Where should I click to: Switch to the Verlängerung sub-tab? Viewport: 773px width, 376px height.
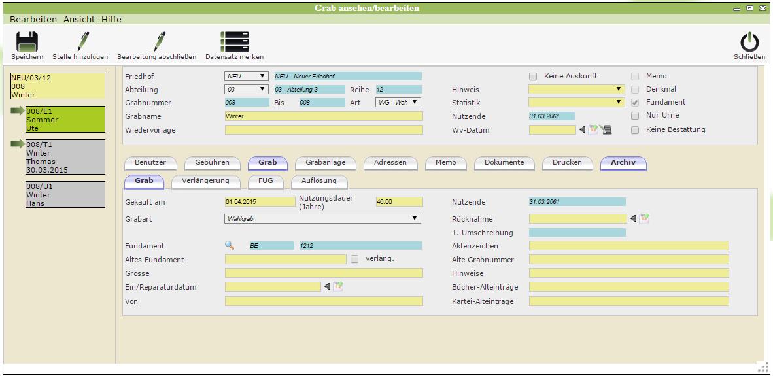click(x=205, y=180)
